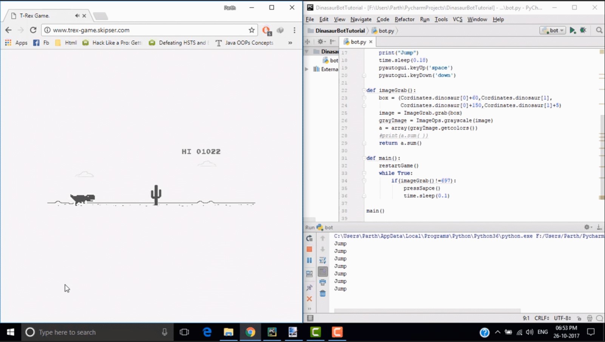
Task: Bookmark this page with the star icon
Action: [252, 30]
